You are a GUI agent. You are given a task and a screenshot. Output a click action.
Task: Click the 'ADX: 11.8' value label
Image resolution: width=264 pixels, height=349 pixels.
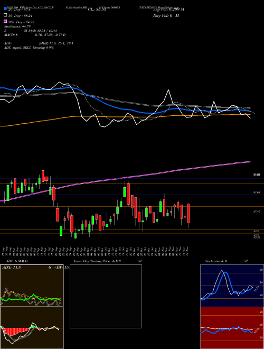point(11,268)
